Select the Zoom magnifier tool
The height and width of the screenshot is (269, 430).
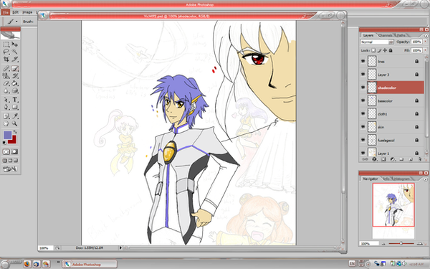point(15,123)
